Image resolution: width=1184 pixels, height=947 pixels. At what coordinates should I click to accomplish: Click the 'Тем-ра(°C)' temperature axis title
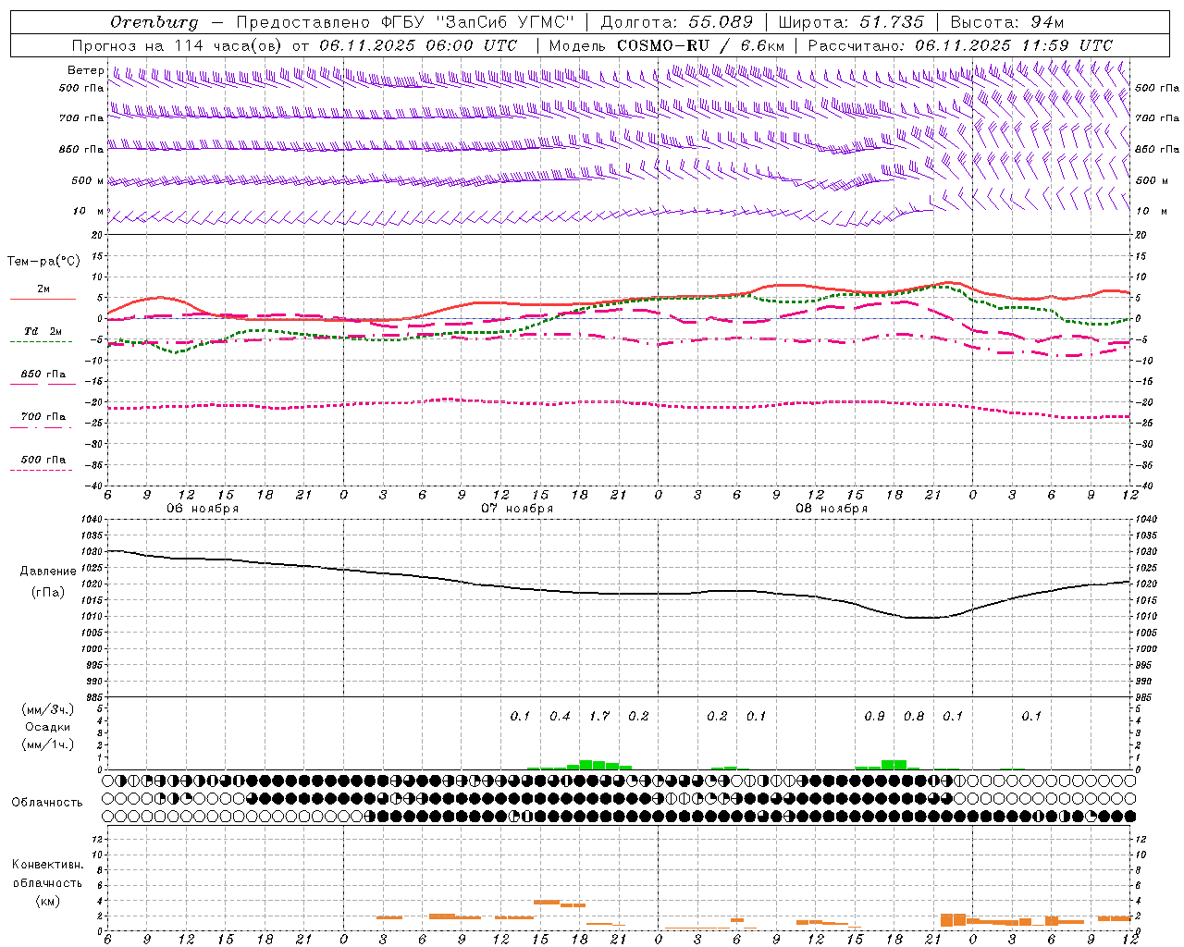click(x=43, y=262)
